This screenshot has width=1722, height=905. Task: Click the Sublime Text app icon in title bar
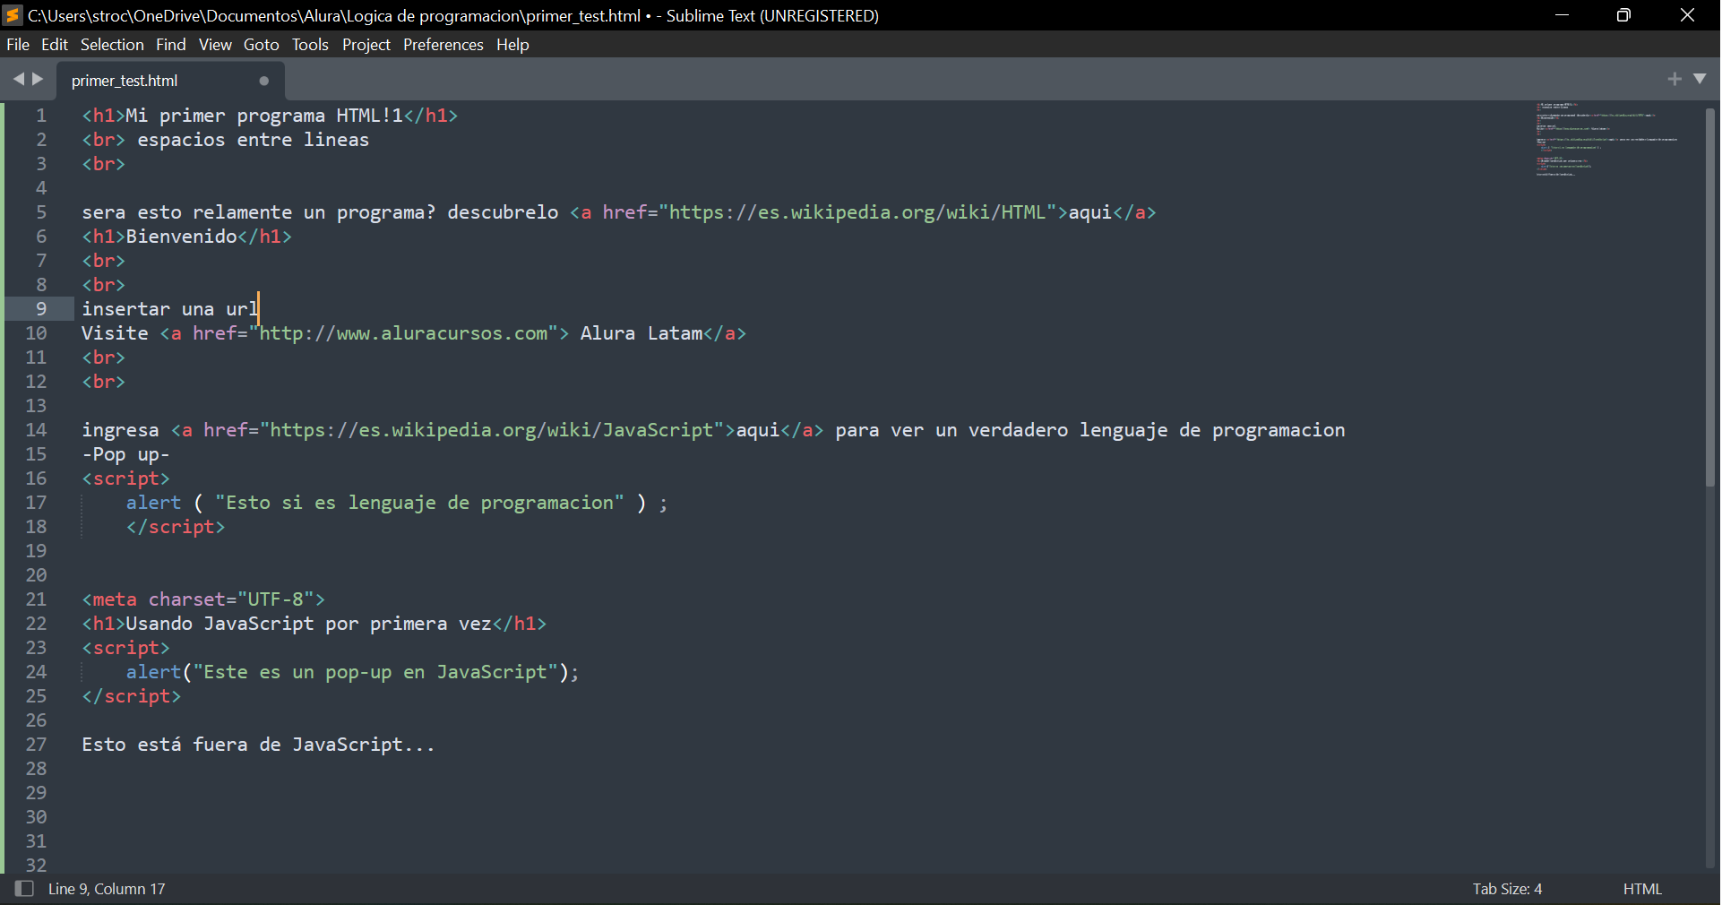pos(13,15)
